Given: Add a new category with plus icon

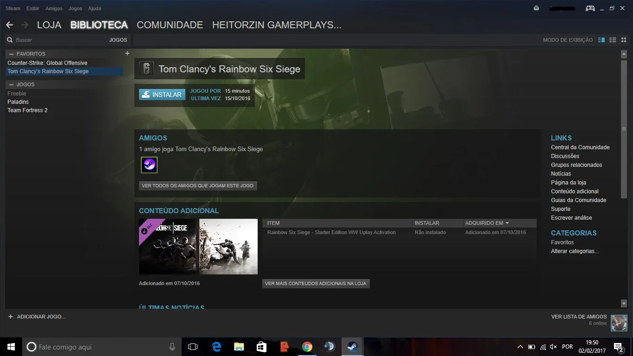Looking at the screenshot, I should (127, 53).
